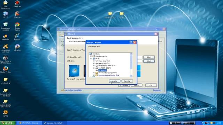Image resolution: width=223 pixels, height=125 pixels.
Task: Expand the WXPCCP_ES (F:) node
Action: click(94, 68)
